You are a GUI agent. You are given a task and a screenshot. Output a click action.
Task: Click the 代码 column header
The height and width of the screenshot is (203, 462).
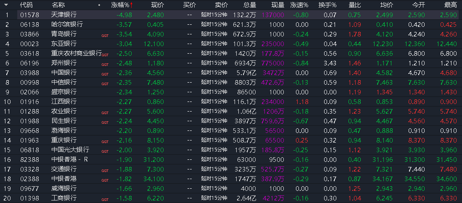(x=26, y=5)
